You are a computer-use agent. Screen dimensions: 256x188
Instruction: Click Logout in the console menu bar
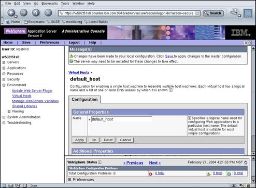pyautogui.click(x=74, y=43)
